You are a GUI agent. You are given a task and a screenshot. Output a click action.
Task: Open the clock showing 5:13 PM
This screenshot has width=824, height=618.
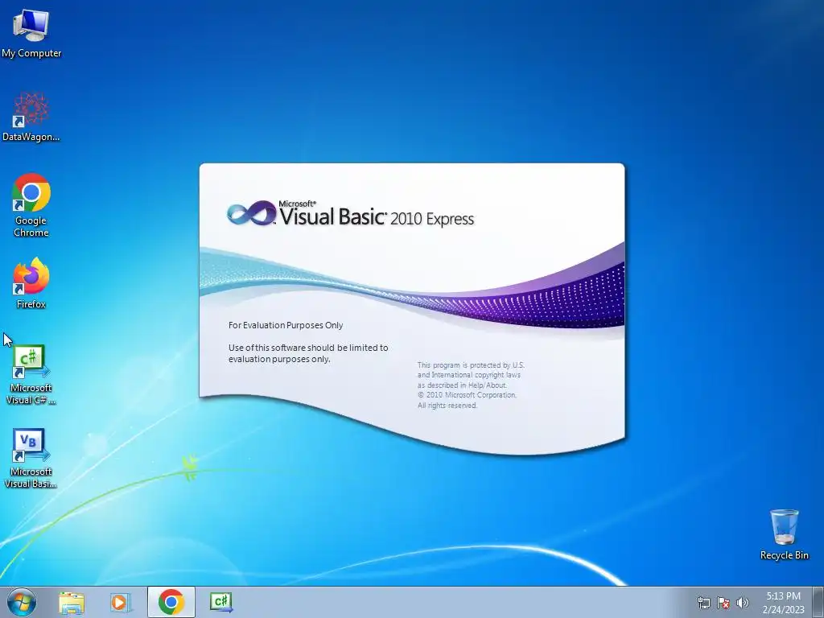783,603
